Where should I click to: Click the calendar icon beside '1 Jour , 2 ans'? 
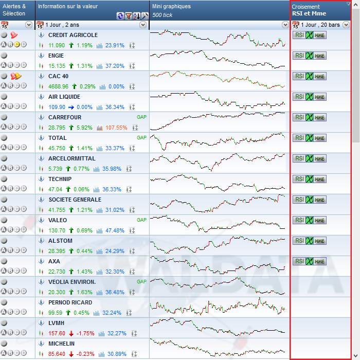tap(40, 25)
